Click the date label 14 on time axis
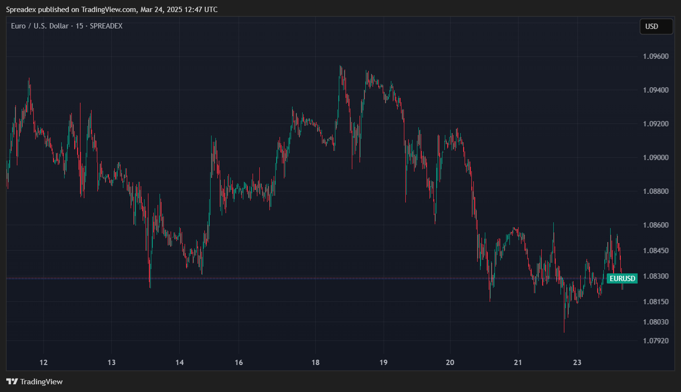681x392 pixels. point(180,363)
